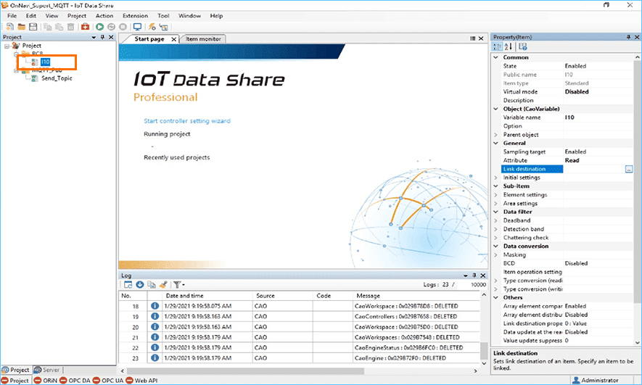Pin the Project panel
642x385 pixels.
(102, 37)
